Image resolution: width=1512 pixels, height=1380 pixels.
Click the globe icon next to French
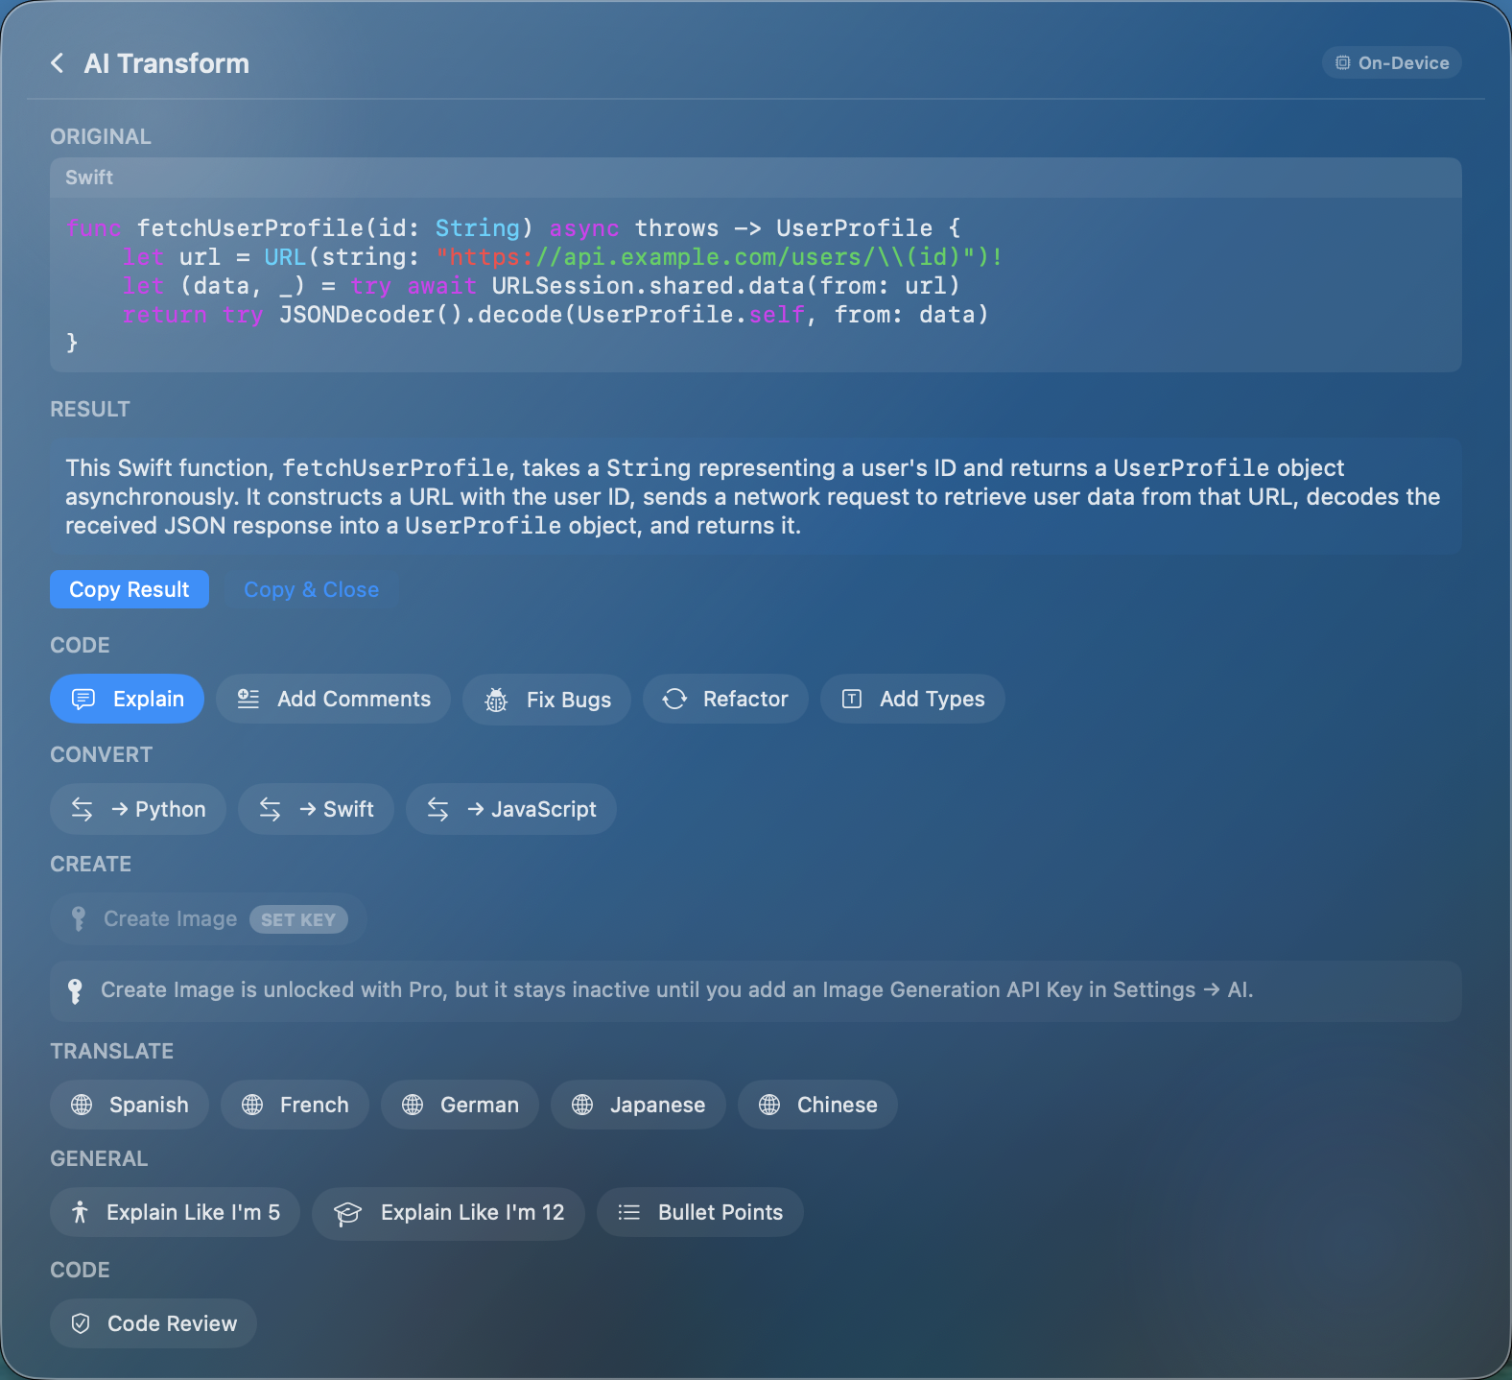252,1105
